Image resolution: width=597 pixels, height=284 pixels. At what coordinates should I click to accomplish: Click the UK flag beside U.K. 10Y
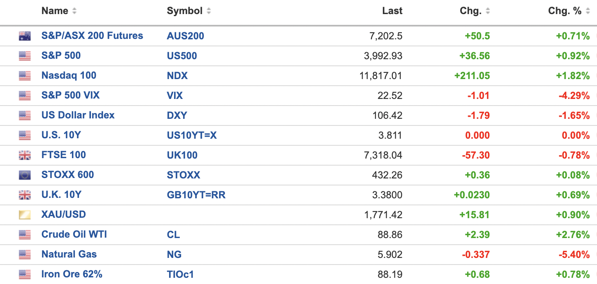(25, 195)
